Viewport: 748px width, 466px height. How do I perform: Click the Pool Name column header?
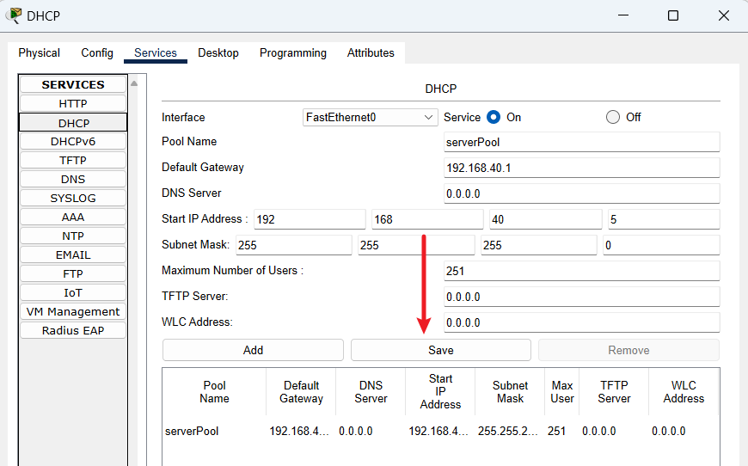coord(214,392)
